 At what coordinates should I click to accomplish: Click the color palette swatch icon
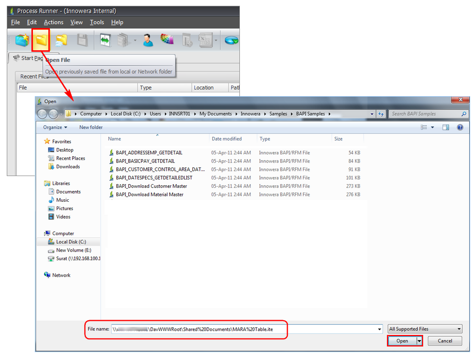point(167,40)
